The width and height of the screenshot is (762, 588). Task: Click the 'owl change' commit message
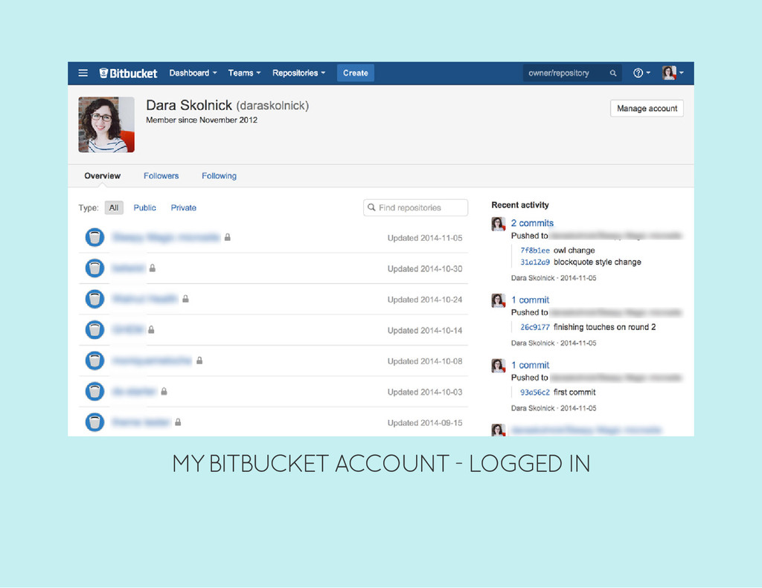tap(574, 251)
